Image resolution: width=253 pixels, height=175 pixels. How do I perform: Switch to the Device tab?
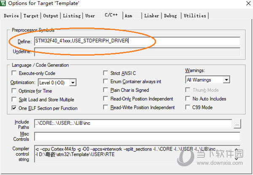point(11,16)
